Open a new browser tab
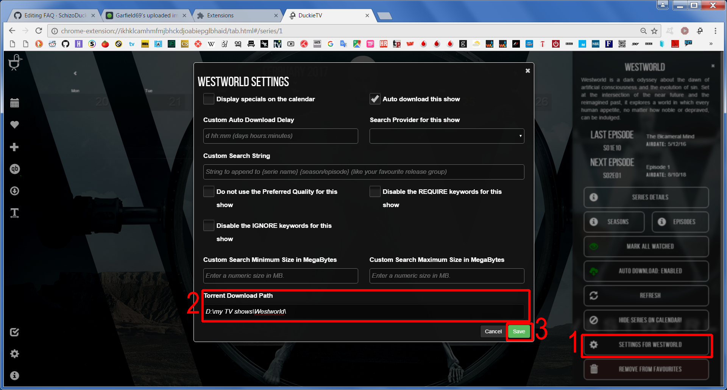The width and height of the screenshot is (727, 390). pos(385,16)
